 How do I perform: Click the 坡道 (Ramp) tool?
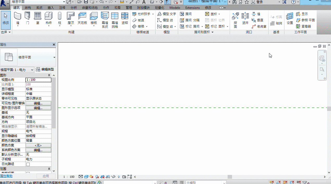click(138, 20)
